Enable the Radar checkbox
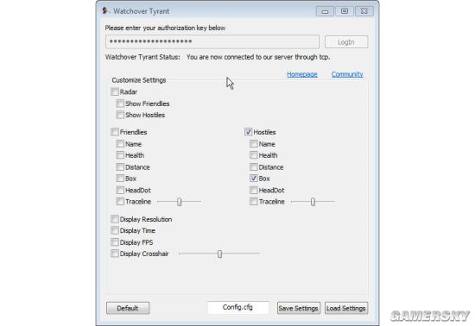Viewport: 475px width, 326px height. [x=115, y=91]
